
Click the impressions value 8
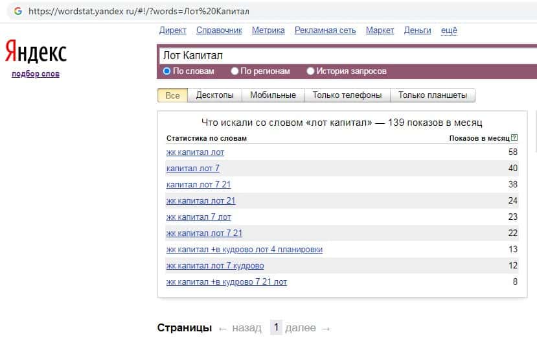pos(515,281)
